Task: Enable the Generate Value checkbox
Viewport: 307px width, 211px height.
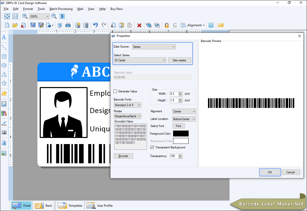Action: [x=115, y=91]
